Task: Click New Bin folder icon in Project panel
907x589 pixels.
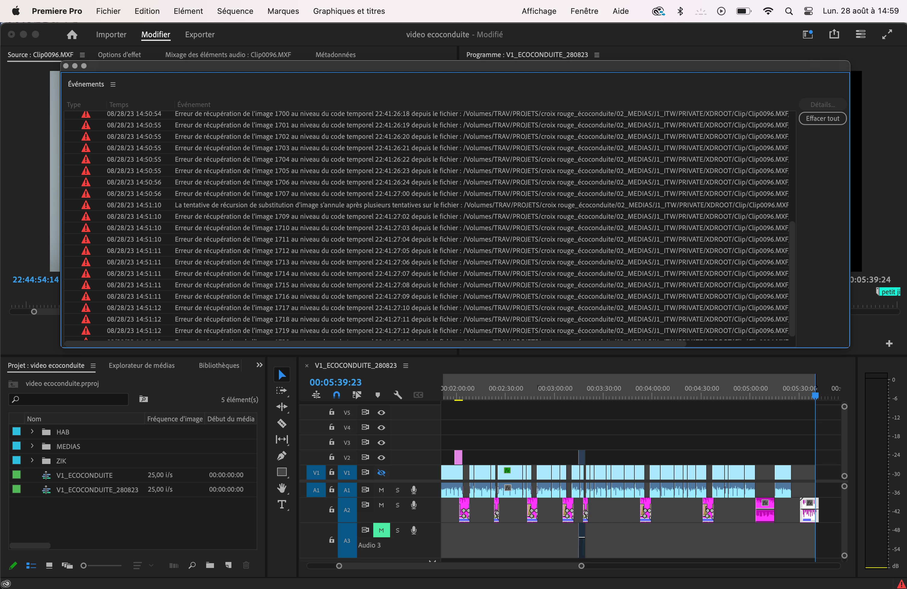Action: (x=210, y=565)
